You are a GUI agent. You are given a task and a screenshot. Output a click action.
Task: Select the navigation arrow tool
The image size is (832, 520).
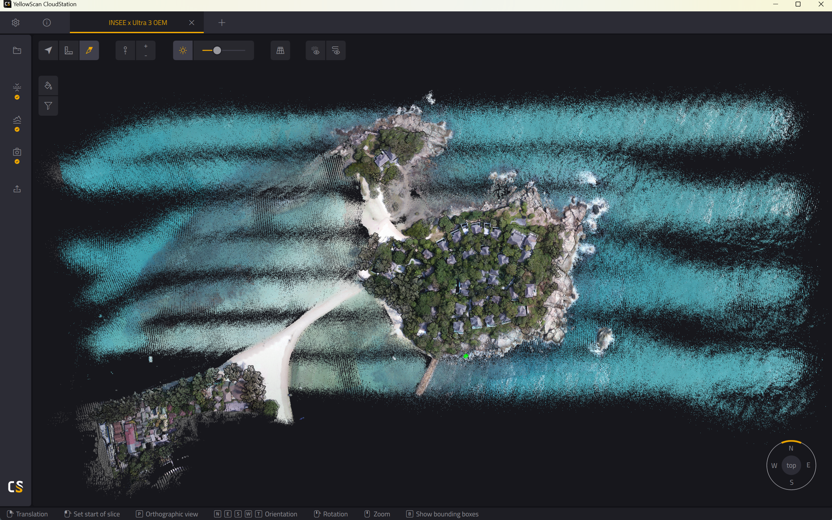pyautogui.click(x=48, y=51)
